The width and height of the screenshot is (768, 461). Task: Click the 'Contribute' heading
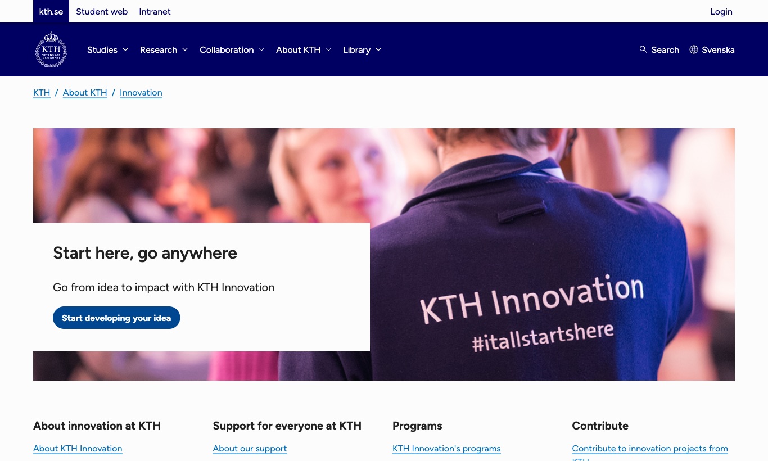600,426
